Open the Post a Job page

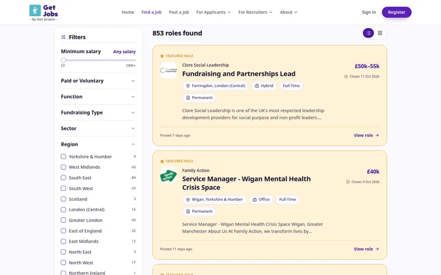point(179,12)
